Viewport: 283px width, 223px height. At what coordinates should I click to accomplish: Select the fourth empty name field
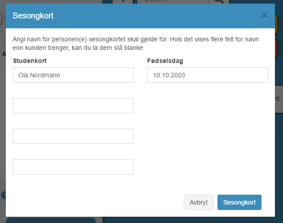pos(73,167)
